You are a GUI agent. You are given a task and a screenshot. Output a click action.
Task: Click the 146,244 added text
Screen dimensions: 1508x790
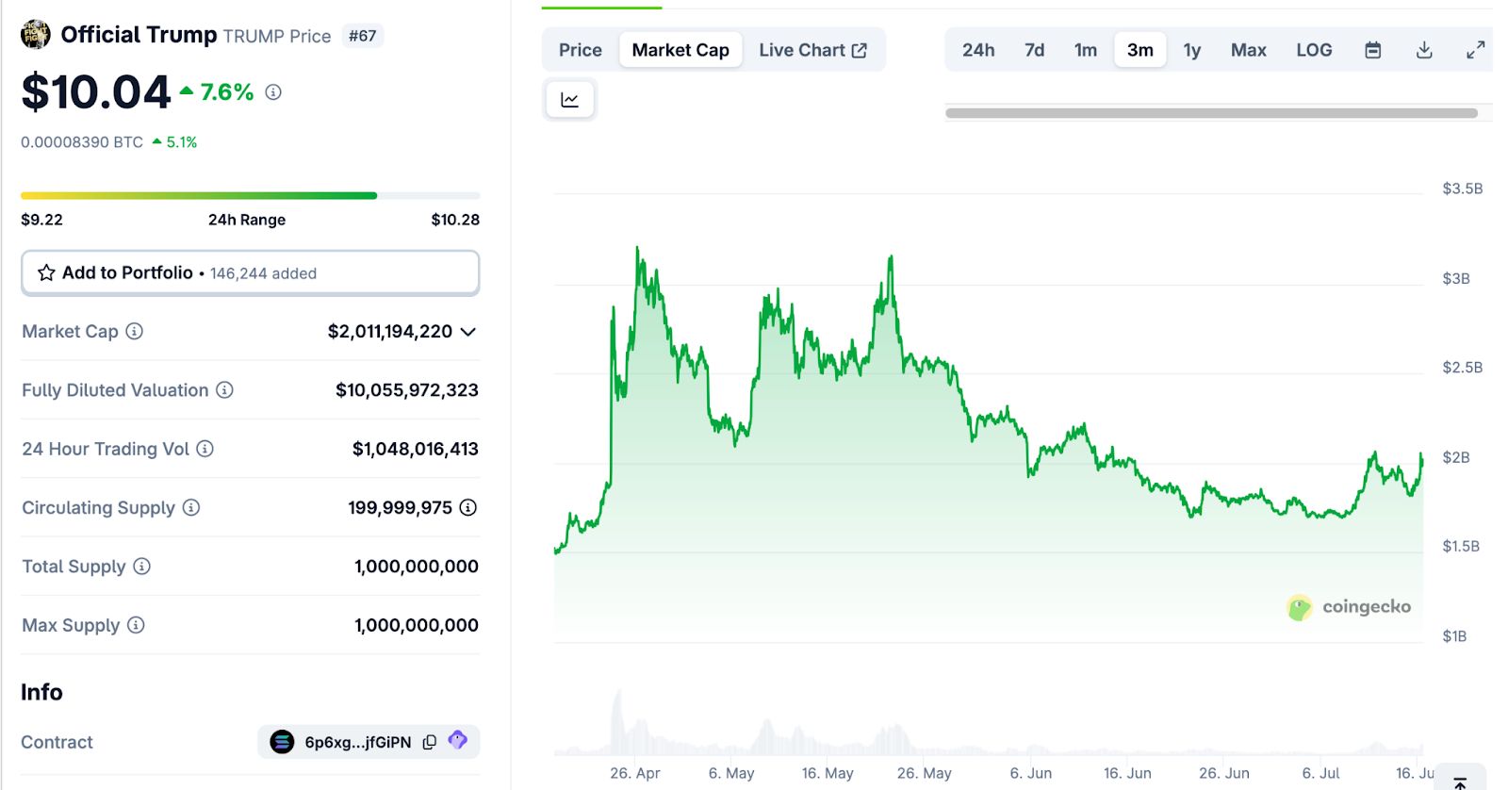click(x=263, y=273)
